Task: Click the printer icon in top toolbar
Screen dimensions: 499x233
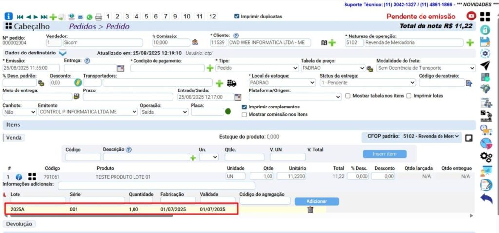Action: (x=98, y=17)
